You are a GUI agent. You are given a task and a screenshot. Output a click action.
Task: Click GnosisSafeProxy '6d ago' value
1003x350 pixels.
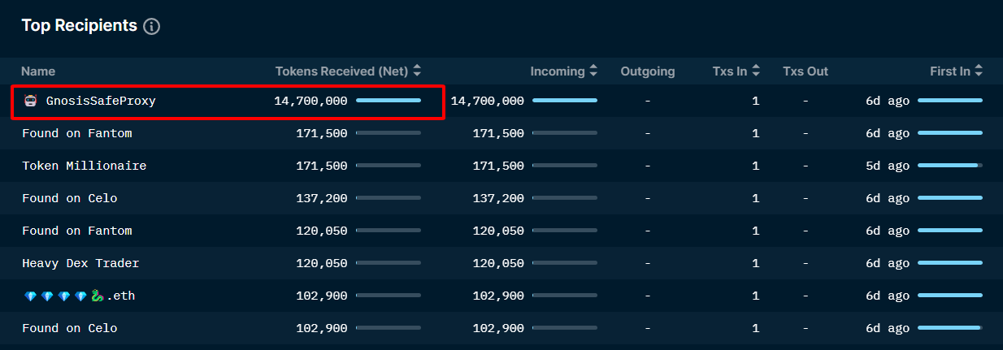point(888,101)
